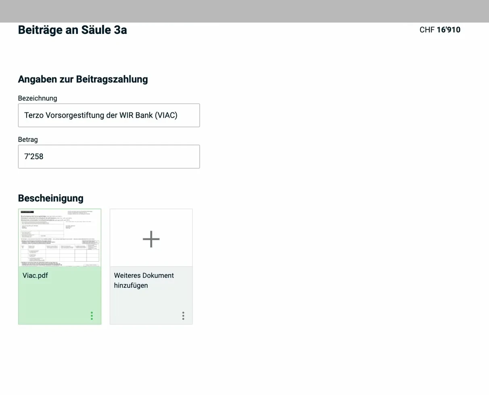Click the kebab icon below 'Weiteres Dokument hinzufügen'

183,316
